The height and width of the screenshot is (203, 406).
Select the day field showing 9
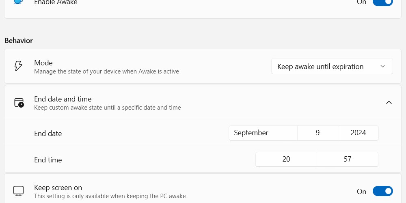click(318, 133)
